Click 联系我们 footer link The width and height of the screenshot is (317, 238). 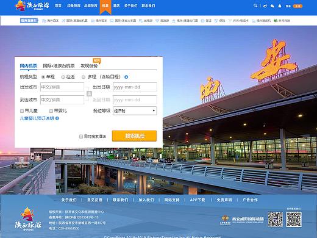click(121, 200)
